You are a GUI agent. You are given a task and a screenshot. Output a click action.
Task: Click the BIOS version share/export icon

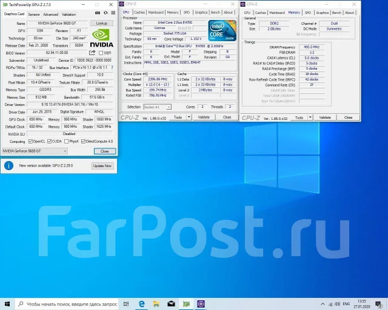(x=92, y=53)
